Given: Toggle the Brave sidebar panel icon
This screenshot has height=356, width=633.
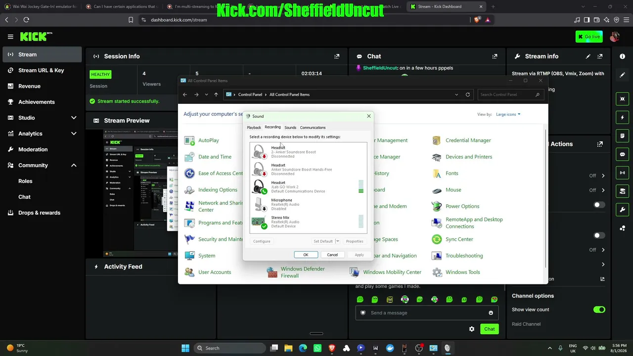Looking at the screenshot, I should pos(587,20).
